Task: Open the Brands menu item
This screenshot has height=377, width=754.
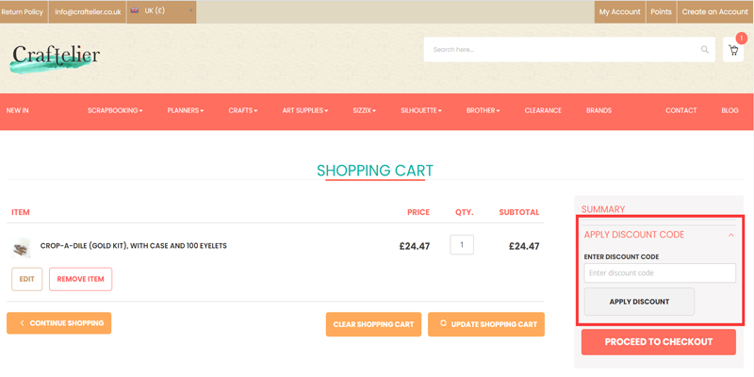Action: point(598,110)
